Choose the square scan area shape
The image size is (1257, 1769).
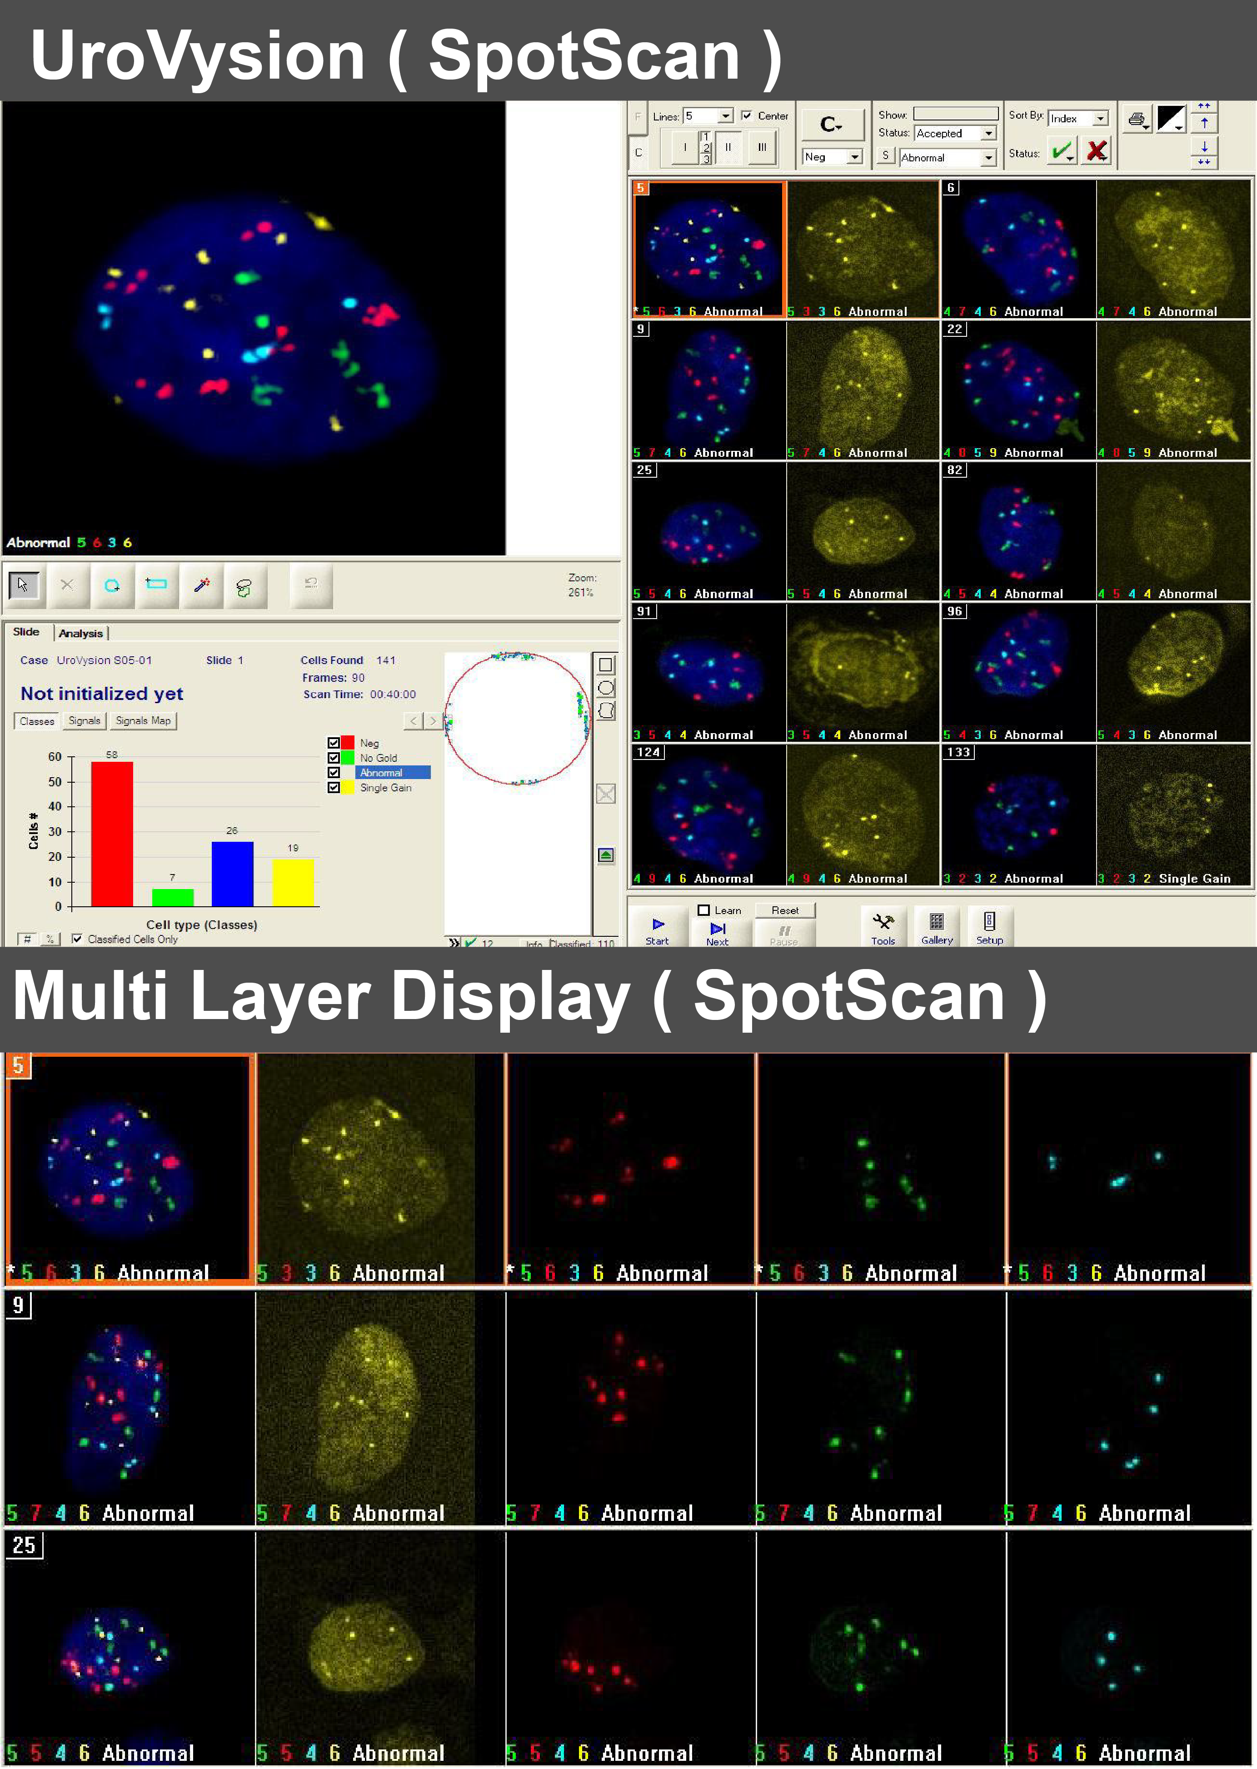point(606,664)
